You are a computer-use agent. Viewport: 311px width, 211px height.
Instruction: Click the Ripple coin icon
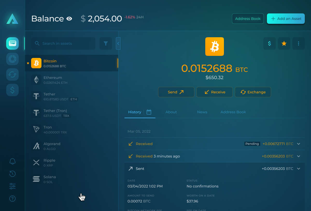tap(36, 162)
